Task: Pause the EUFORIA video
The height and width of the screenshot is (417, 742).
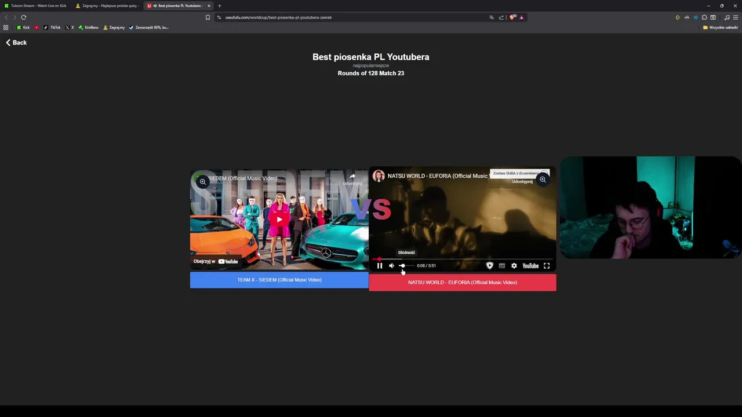Action: tap(380, 266)
